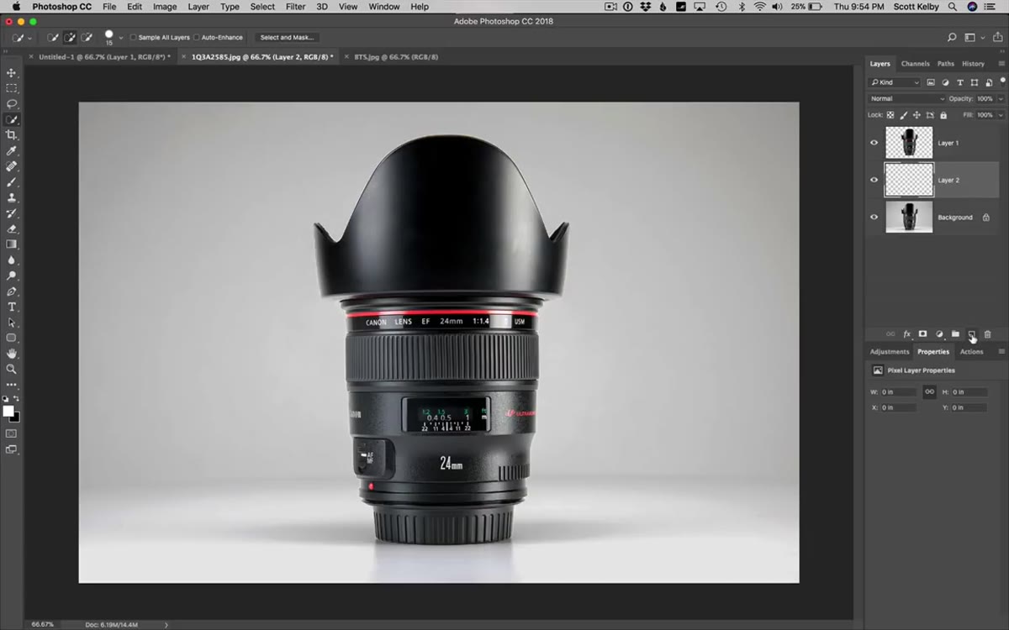This screenshot has height=630, width=1009.
Task: Switch to the Untitled-1 document tab
Action: point(104,57)
